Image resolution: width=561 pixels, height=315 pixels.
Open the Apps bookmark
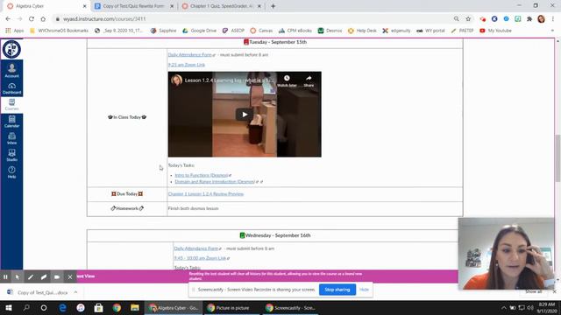15,31
